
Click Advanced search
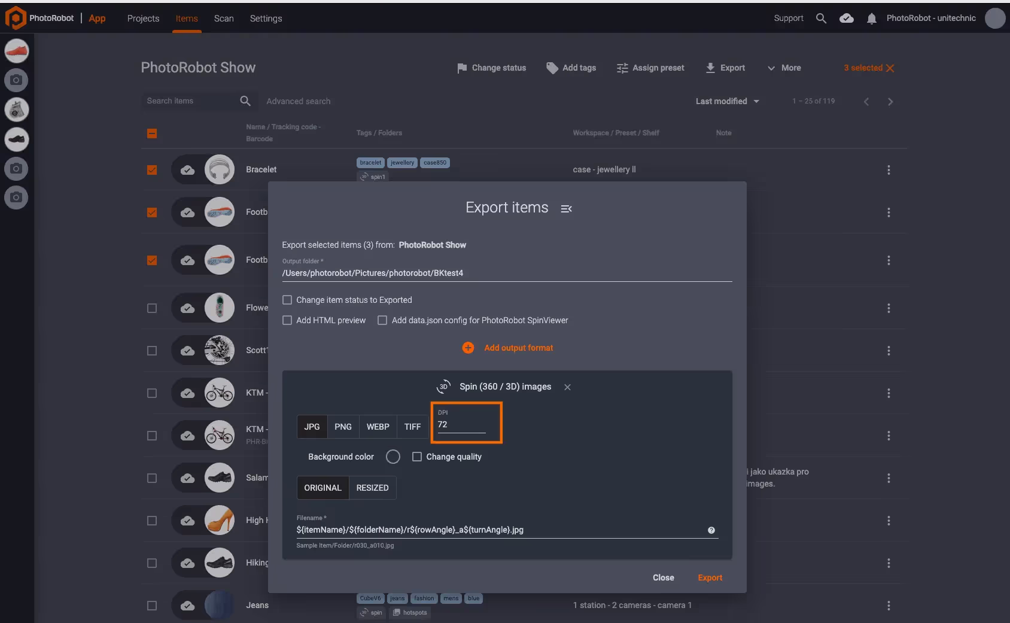click(x=298, y=101)
